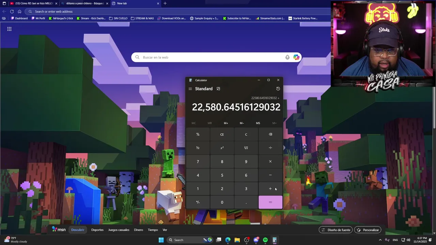Select the 'Juegos casuales' tab
Viewport: 436px width, 245px height.
(x=119, y=230)
